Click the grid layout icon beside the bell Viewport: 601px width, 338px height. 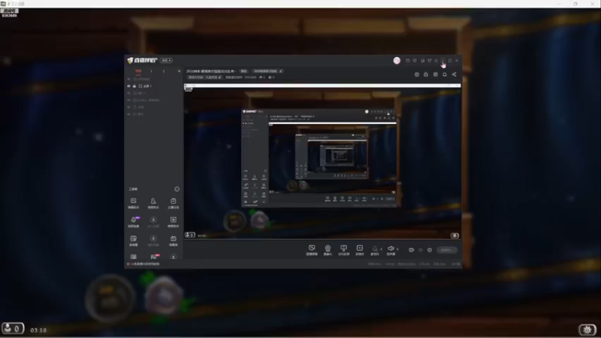click(x=436, y=74)
